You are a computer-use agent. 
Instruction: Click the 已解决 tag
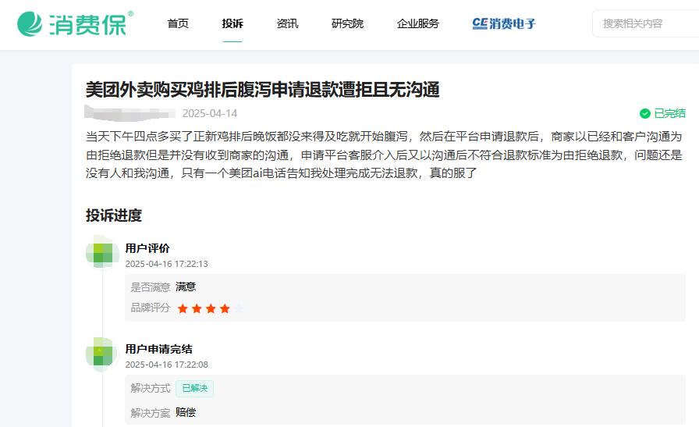[195, 389]
